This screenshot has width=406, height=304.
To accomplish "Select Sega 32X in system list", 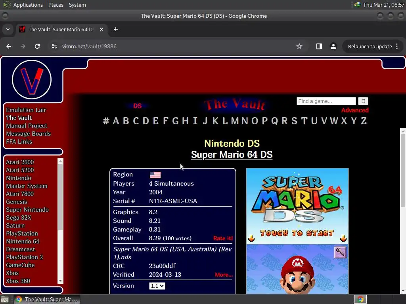I will click(x=19, y=218).
